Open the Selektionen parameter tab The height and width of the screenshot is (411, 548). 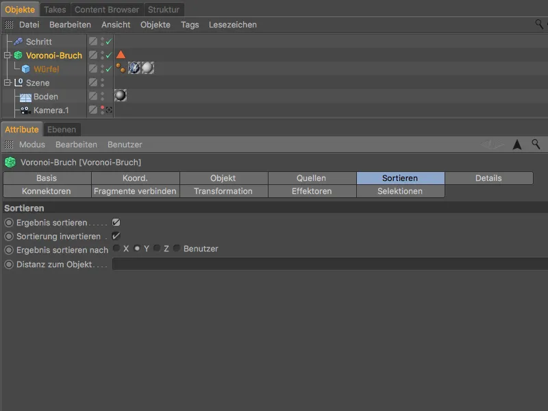tap(400, 191)
